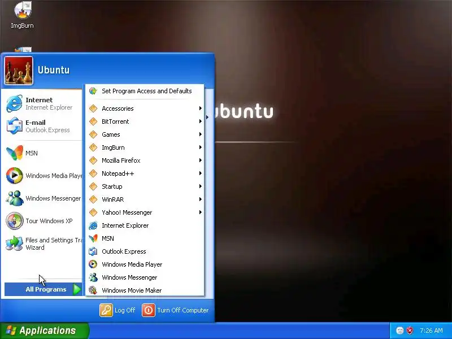Open Internet Explorer pinned Internet entry
Viewport: 452px width, 339px height.
42,103
